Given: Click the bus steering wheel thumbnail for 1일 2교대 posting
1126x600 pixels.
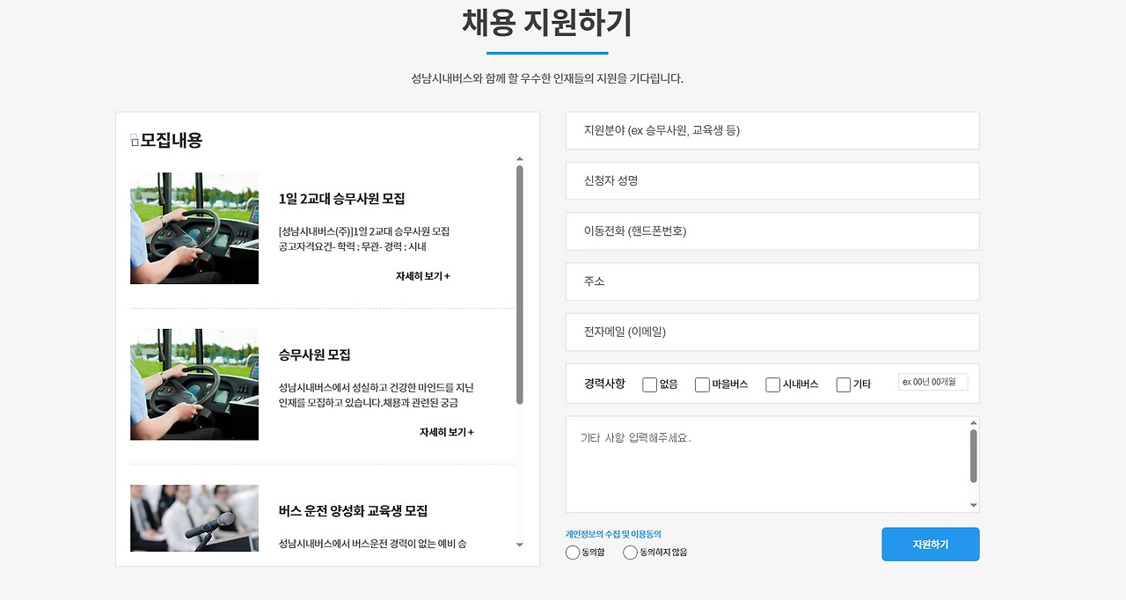Looking at the screenshot, I should [x=194, y=228].
